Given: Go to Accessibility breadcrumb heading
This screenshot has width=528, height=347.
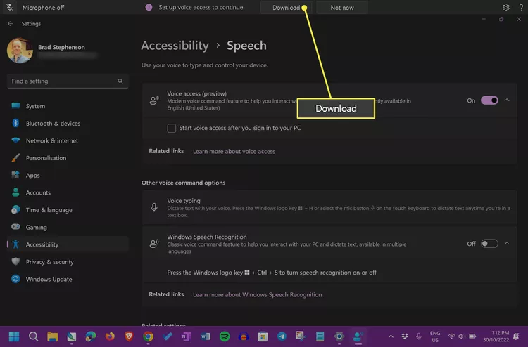Looking at the screenshot, I should [x=175, y=46].
